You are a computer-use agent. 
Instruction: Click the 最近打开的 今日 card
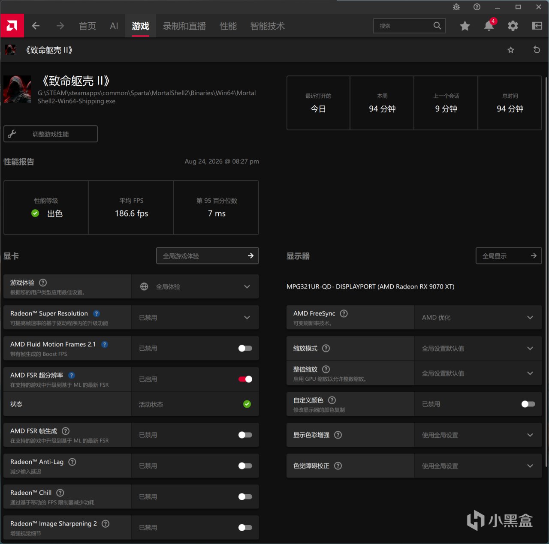(318, 103)
